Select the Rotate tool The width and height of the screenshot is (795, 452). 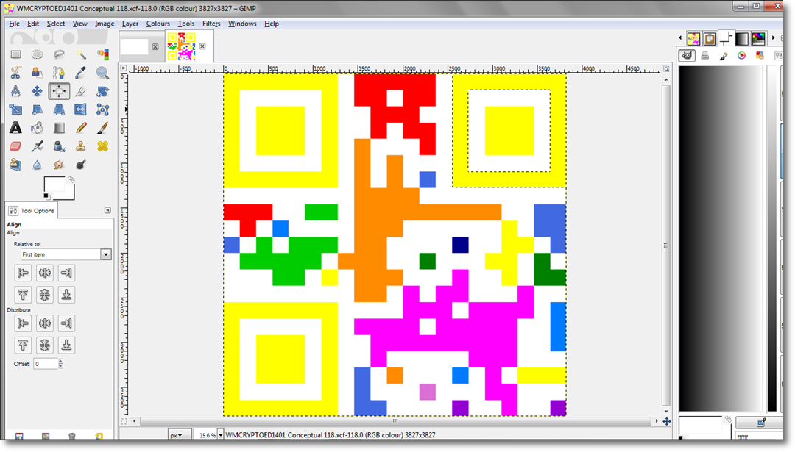pos(103,91)
